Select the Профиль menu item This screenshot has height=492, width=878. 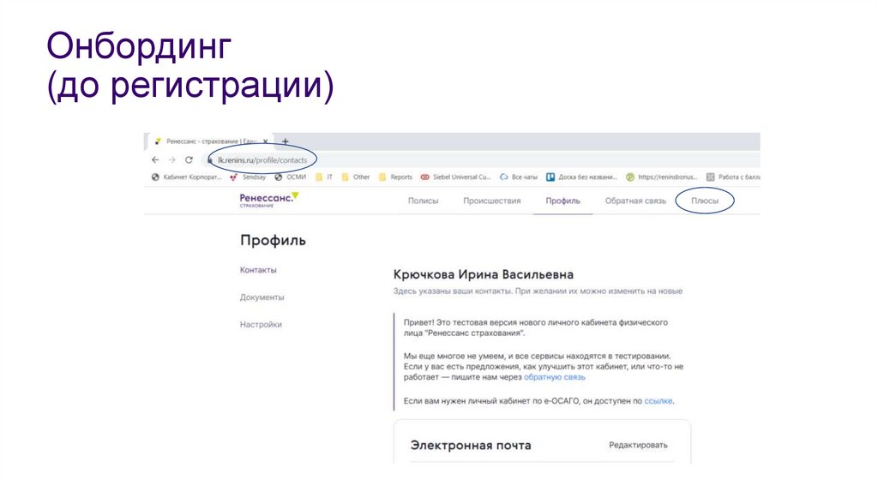coord(562,201)
